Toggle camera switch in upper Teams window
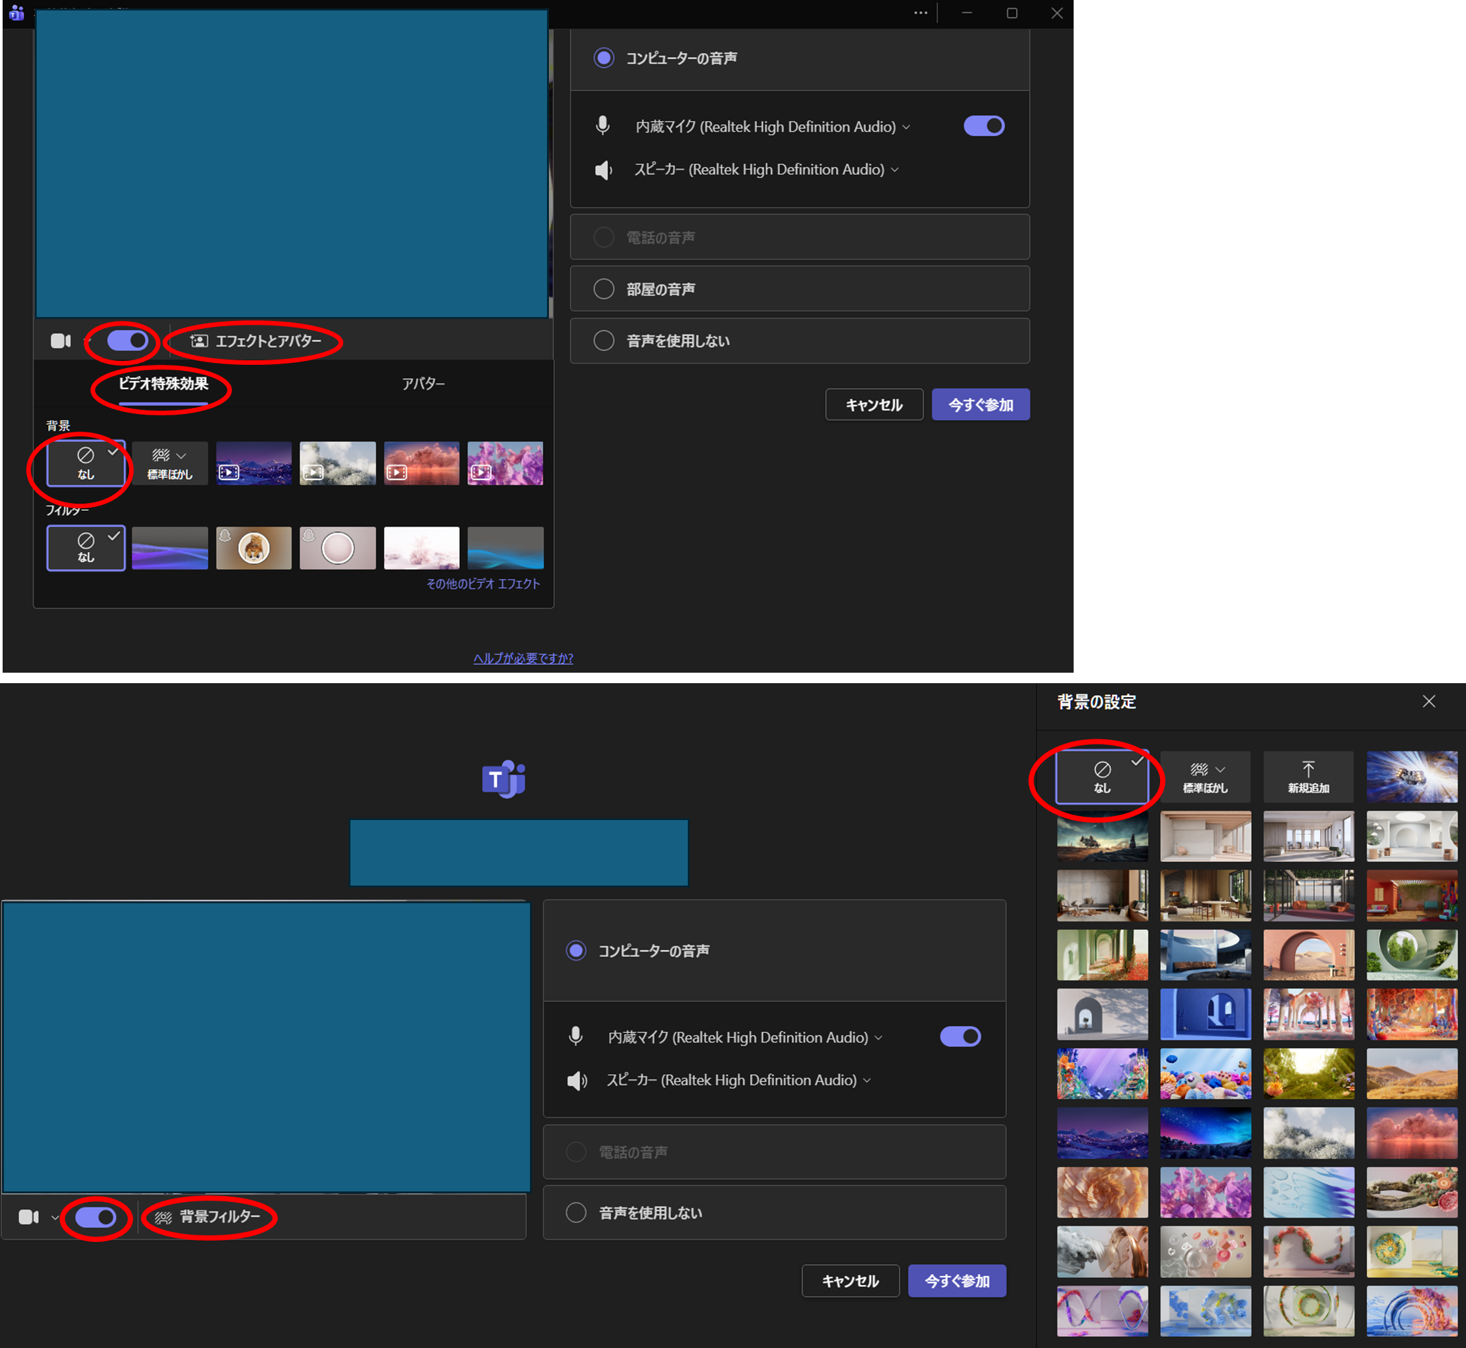 pyautogui.click(x=128, y=341)
